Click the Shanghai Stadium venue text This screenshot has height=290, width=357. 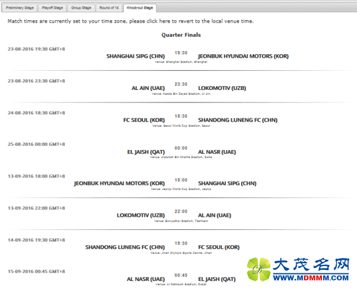[x=181, y=62]
